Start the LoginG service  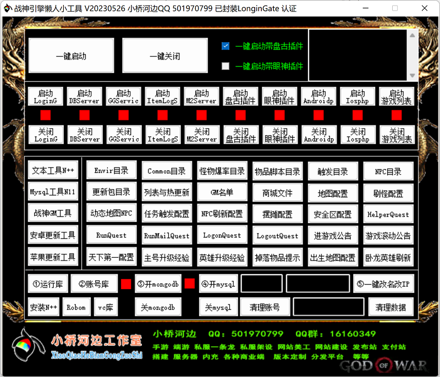pyautogui.click(x=46, y=96)
